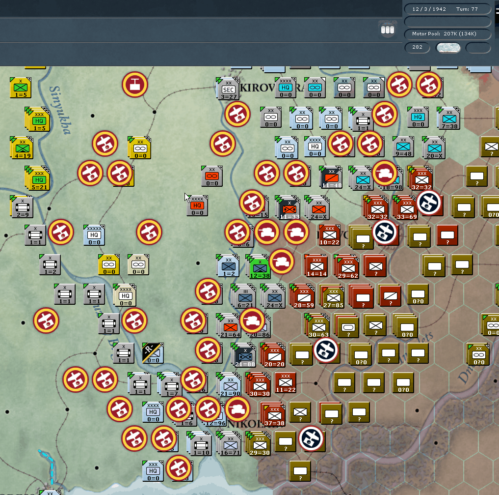Click the tank marker over the 20=86 counter

click(x=252, y=320)
